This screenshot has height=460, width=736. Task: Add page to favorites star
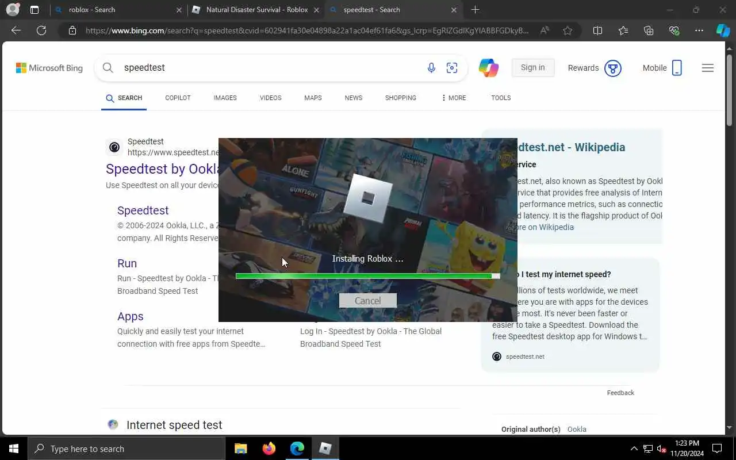tap(568, 30)
